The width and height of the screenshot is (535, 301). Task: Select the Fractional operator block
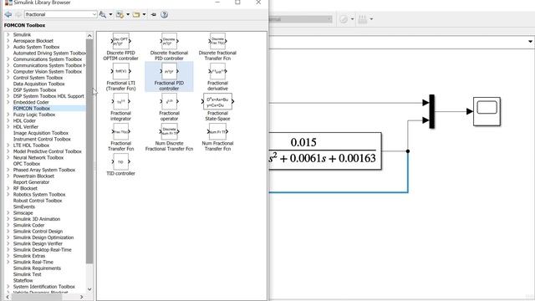point(169,106)
